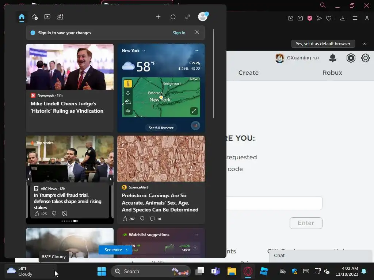Click taskbar Search box
Image resolution: width=374 pixels, height=280 pixels.
(x=151, y=271)
